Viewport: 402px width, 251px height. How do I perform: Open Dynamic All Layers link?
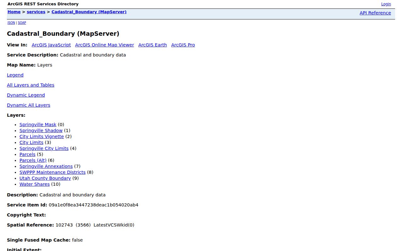[x=29, y=105]
